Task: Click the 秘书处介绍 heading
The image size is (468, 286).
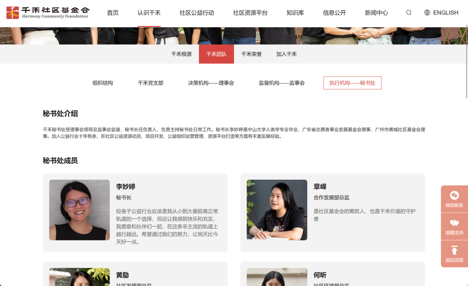Action: pos(60,114)
